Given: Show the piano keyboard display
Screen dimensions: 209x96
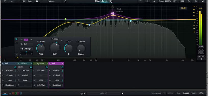Looking at the screenshot, I should 37,1.
